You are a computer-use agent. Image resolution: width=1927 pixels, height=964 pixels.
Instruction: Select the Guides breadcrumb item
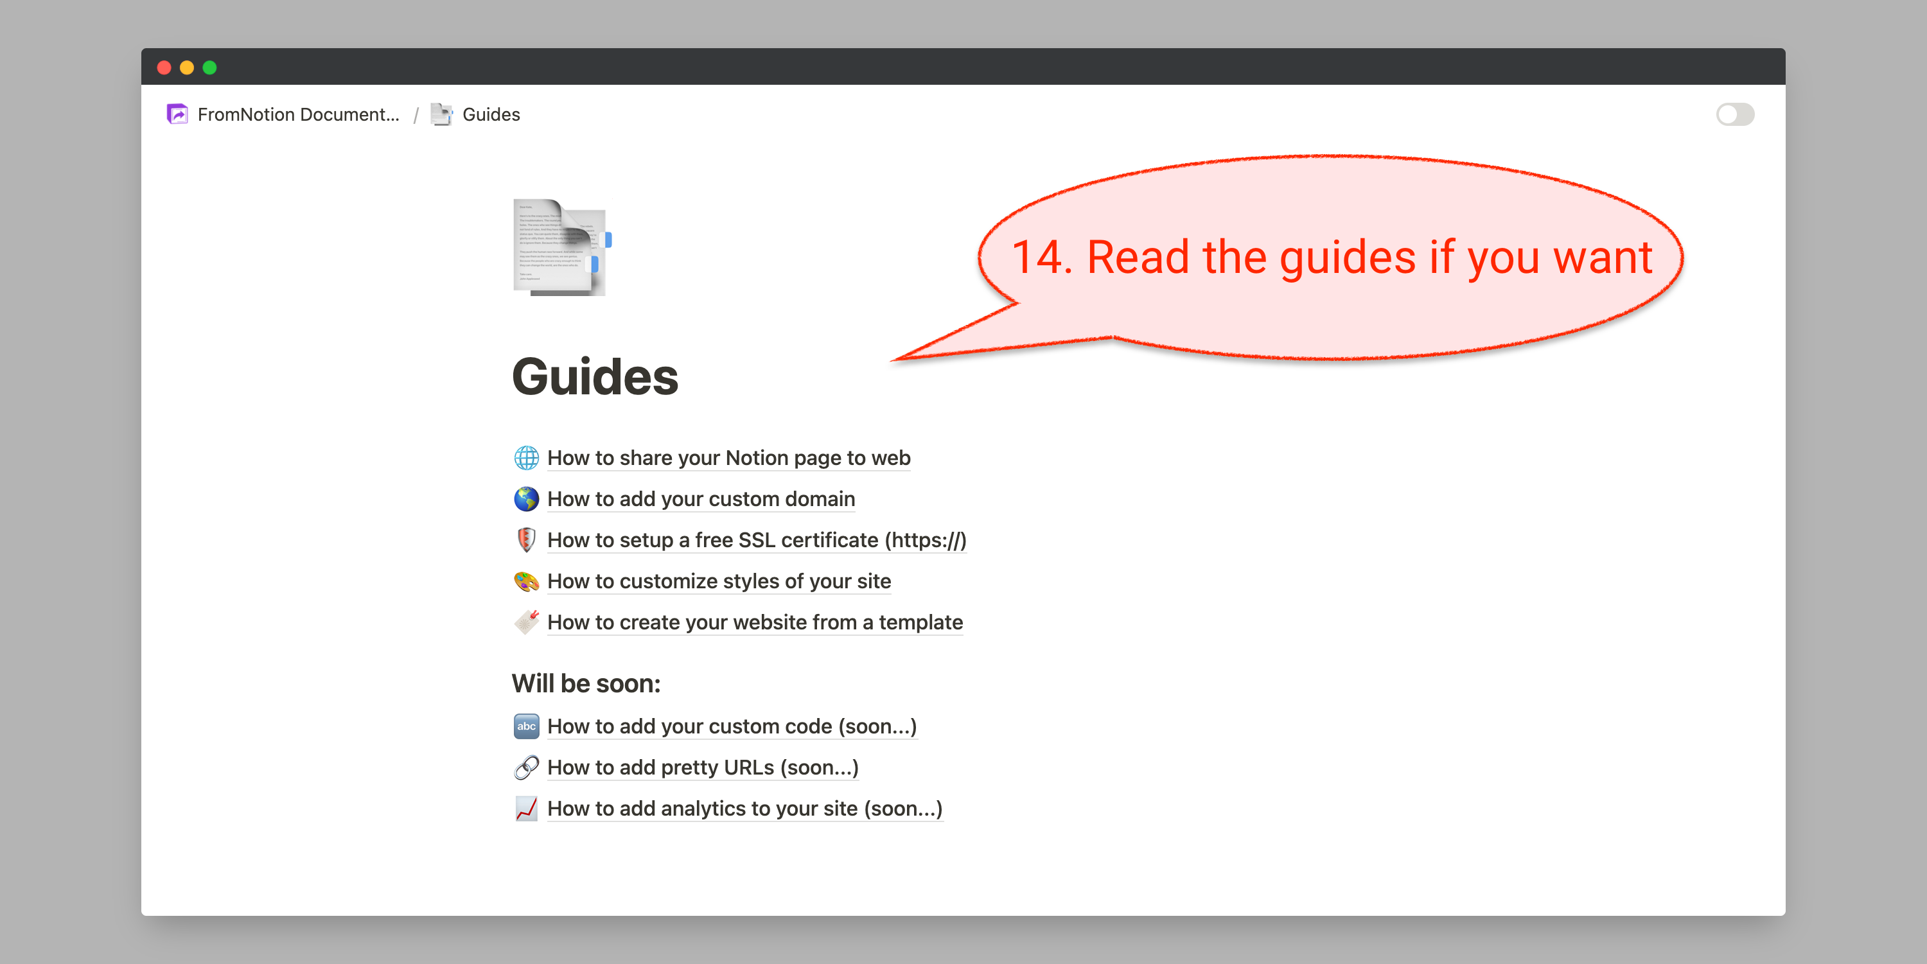pyautogui.click(x=491, y=114)
